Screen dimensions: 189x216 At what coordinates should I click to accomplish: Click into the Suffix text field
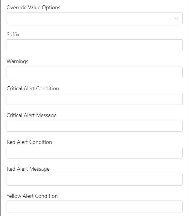point(94,45)
